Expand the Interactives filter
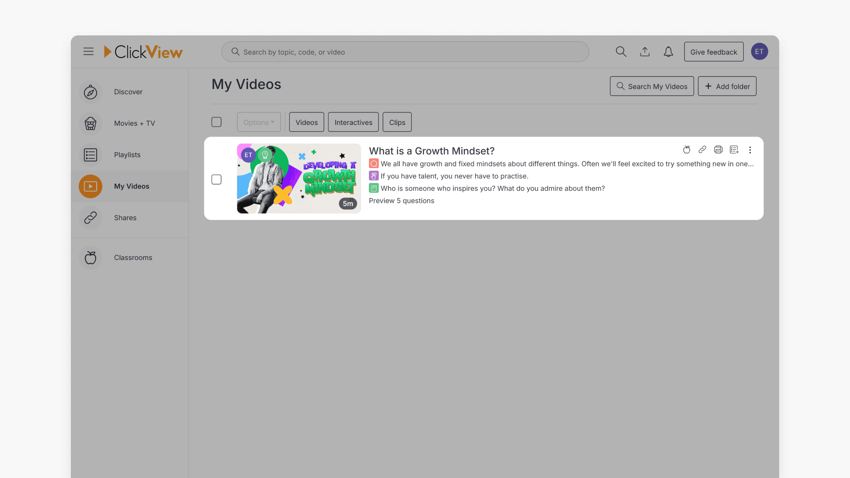The image size is (850, 478). [x=353, y=122]
